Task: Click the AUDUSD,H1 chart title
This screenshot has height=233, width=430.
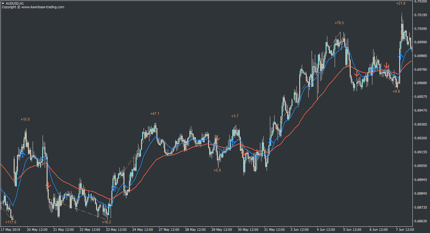Action: pyautogui.click(x=15, y=4)
